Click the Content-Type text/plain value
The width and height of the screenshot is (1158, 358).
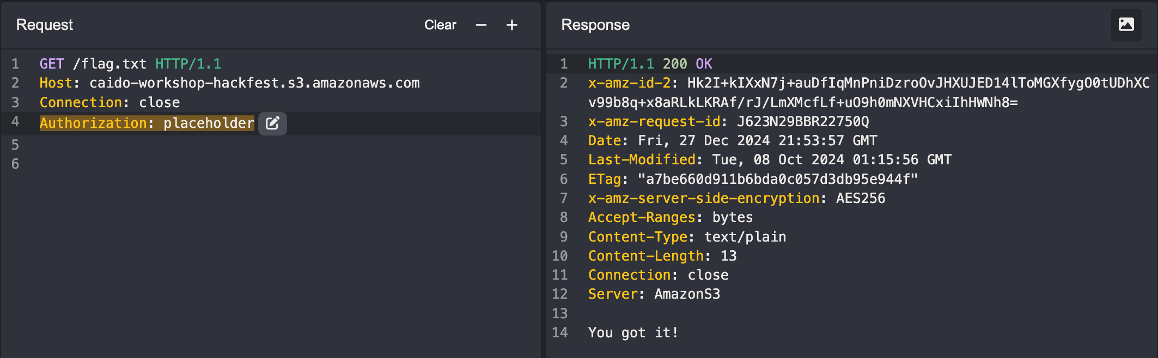click(x=745, y=237)
